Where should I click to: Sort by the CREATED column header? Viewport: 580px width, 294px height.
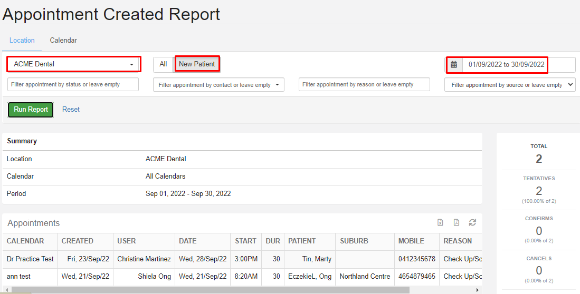coord(77,241)
